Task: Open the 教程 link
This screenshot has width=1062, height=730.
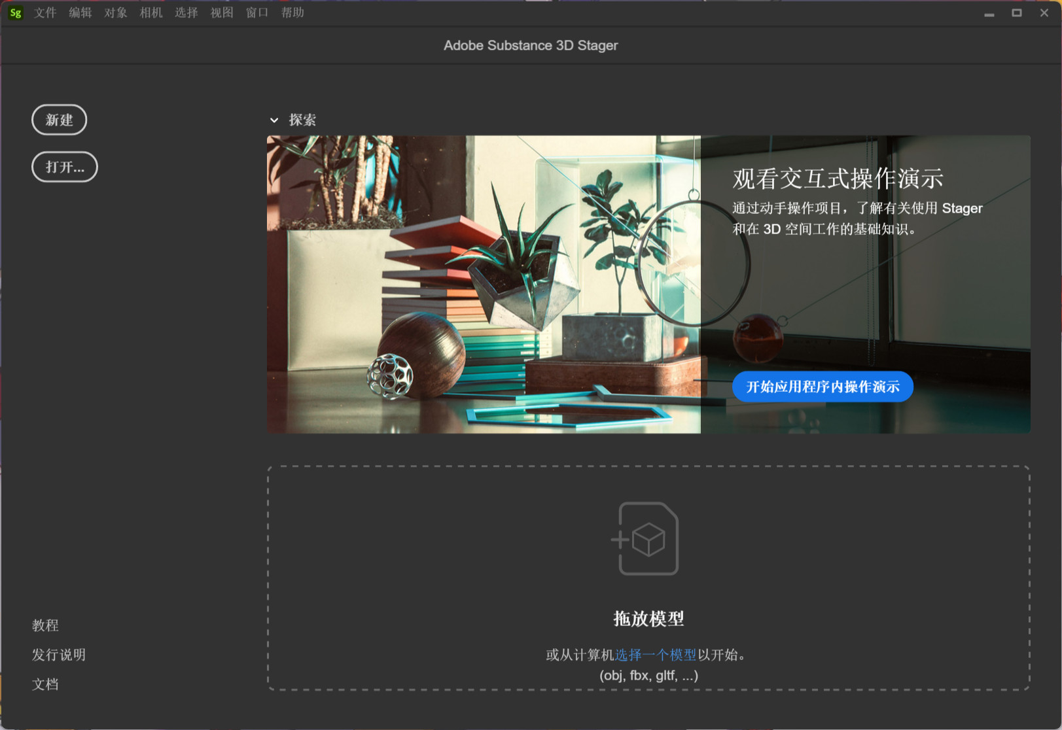Action: tap(45, 625)
